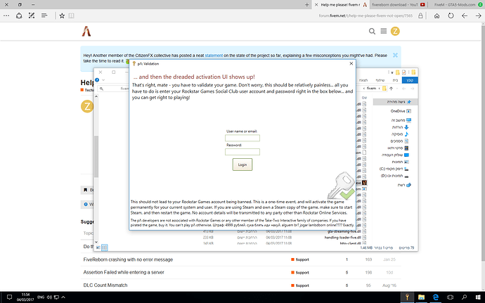
Task: Expand Explorer ribbon chevron near help icon
Action: (x=103, y=80)
